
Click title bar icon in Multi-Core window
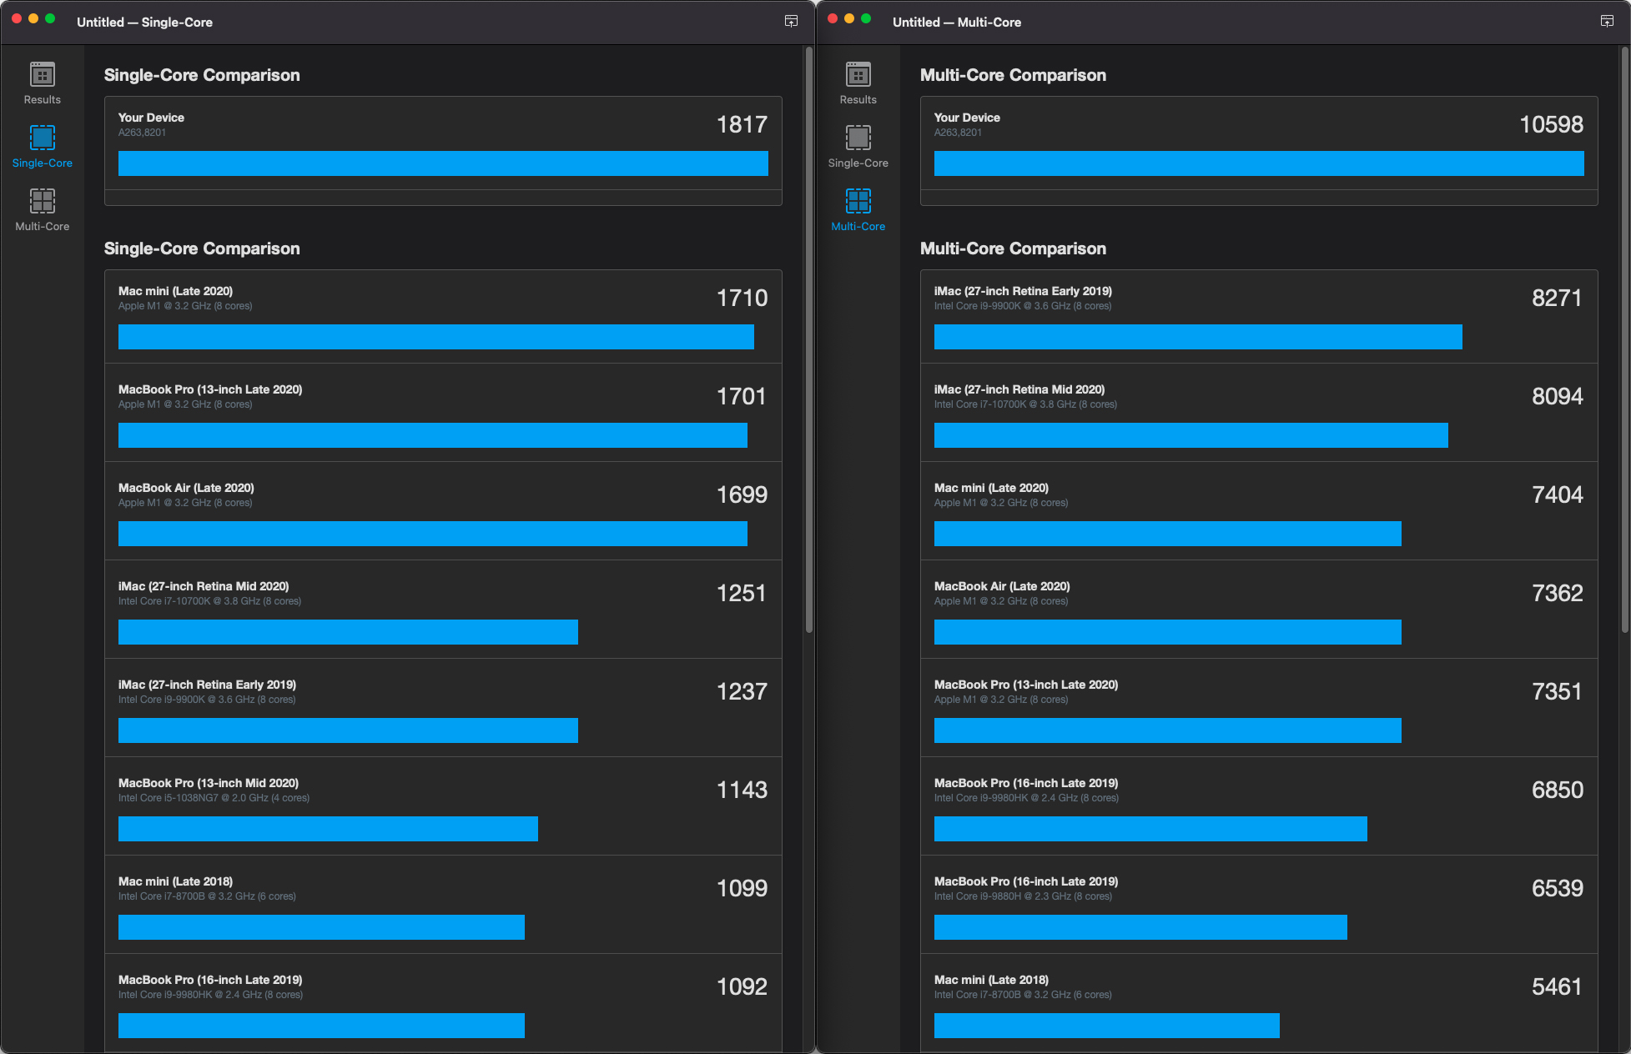click(1607, 22)
